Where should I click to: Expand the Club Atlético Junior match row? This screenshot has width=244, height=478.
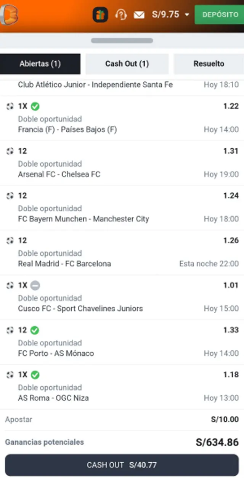tap(122, 85)
